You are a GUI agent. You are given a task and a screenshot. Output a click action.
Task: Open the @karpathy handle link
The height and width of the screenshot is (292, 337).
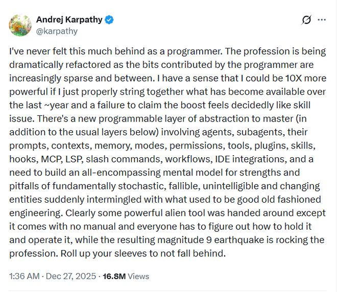click(x=57, y=31)
